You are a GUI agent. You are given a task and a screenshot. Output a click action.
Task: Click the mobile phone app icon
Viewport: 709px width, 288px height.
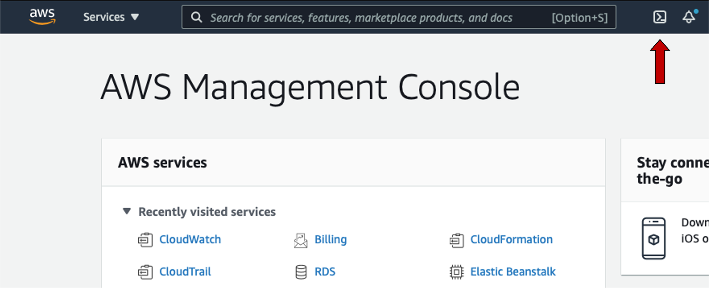[653, 238]
